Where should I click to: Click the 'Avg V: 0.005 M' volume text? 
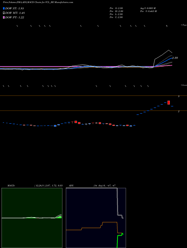coord(148,8)
